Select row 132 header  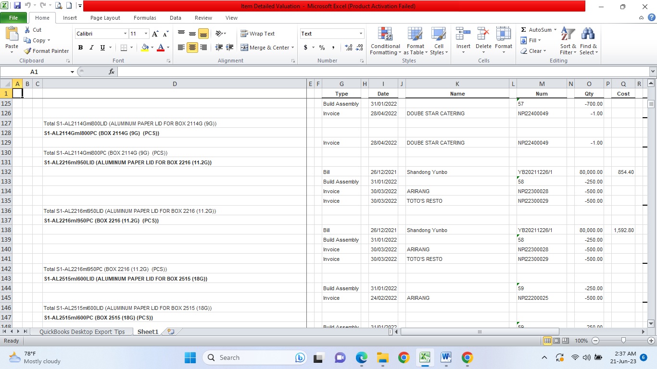coord(6,172)
